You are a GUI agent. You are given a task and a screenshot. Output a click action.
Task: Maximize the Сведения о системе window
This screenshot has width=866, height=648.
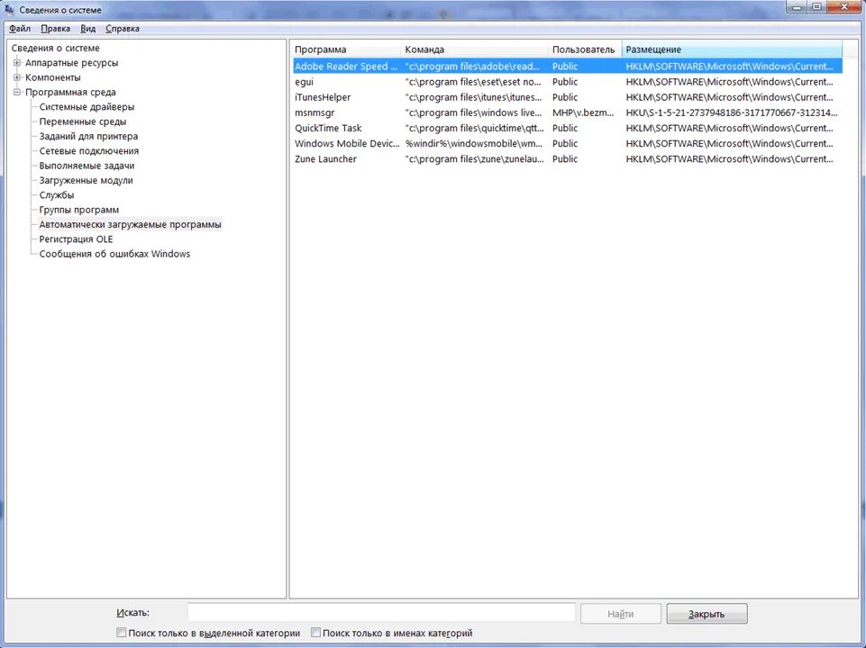point(816,7)
